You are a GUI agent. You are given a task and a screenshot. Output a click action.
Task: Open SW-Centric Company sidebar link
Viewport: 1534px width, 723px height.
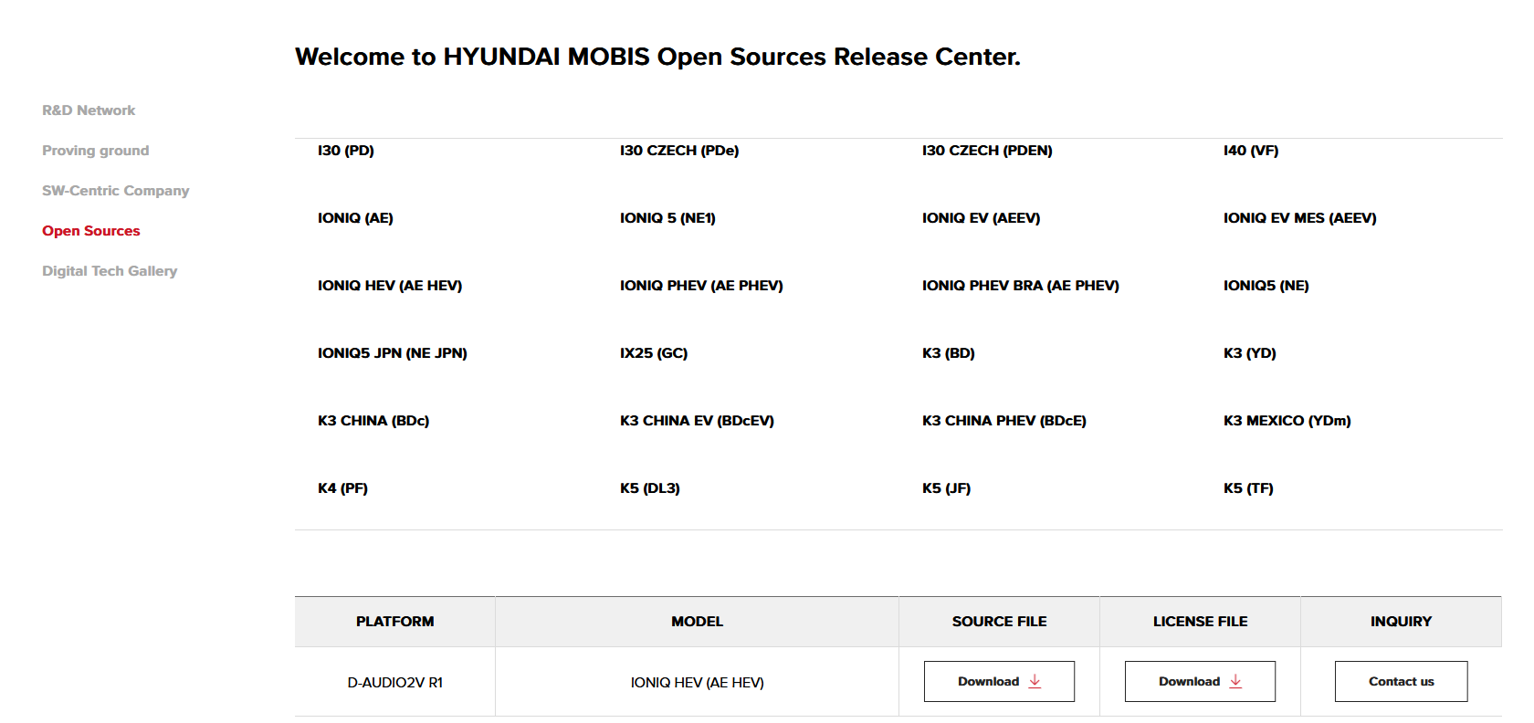(116, 191)
